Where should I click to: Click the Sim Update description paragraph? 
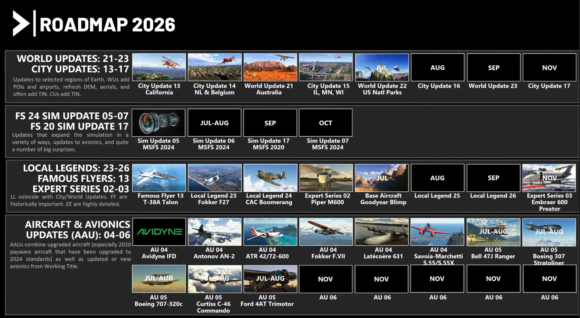coord(70,142)
